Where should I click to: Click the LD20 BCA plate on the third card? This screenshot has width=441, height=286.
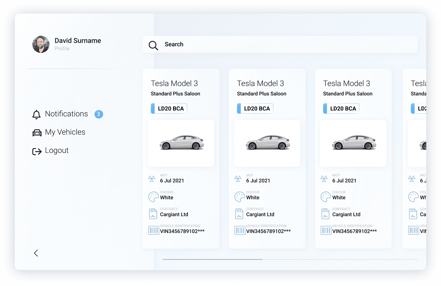[x=341, y=108]
